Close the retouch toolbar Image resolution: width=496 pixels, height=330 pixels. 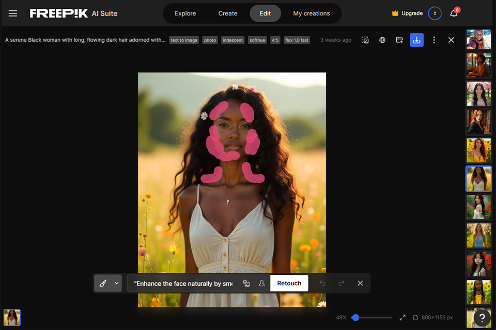(360, 283)
